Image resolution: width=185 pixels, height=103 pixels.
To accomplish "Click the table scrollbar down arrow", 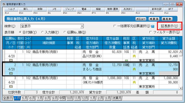I will click(x=181, y=88).
